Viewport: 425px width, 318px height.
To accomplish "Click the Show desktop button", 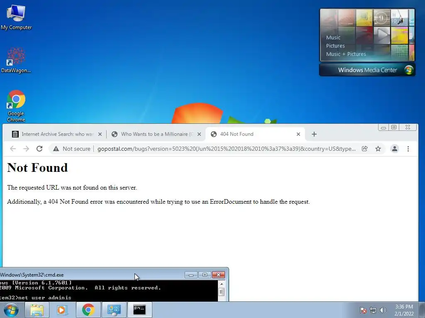I will [x=422, y=310].
